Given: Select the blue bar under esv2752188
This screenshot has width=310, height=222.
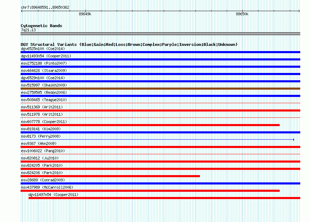Looking at the screenshot, I should (x=160, y=67).
